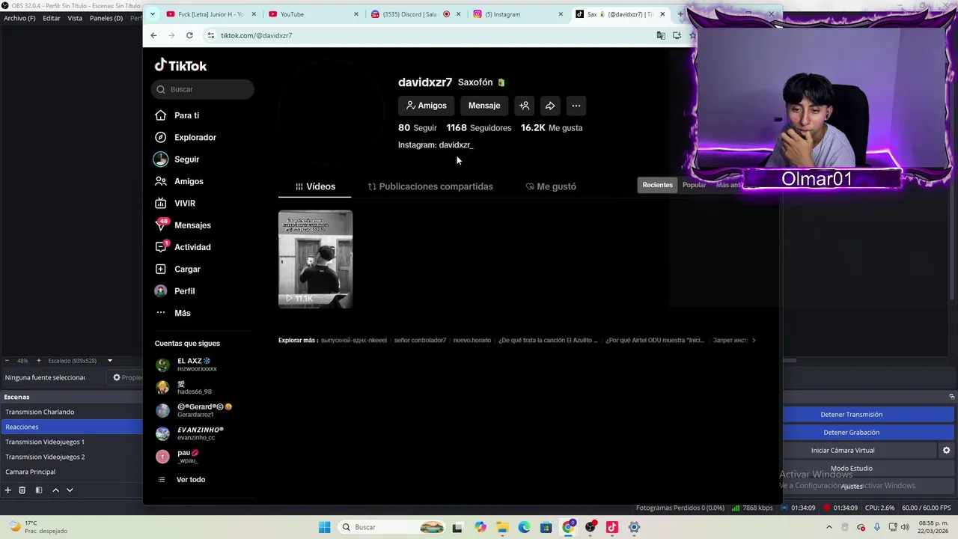The width and height of the screenshot is (958, 539).
Task: Switch to the YouTube tab
Action: tap(314, 13)
